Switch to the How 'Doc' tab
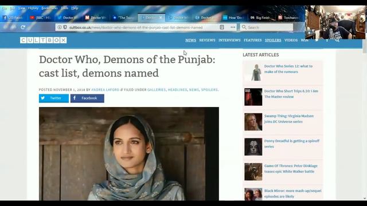This screenshot has width=367, height=206. [x=233, y=18]
